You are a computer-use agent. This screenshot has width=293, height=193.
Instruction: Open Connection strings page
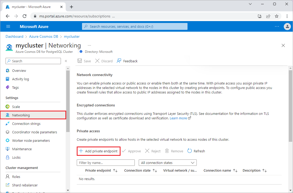pos(26,124)
